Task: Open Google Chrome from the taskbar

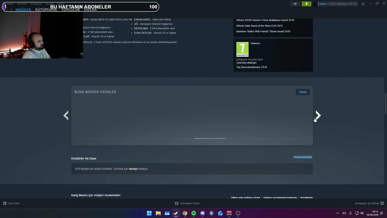Action: click(x=185, y=213)
